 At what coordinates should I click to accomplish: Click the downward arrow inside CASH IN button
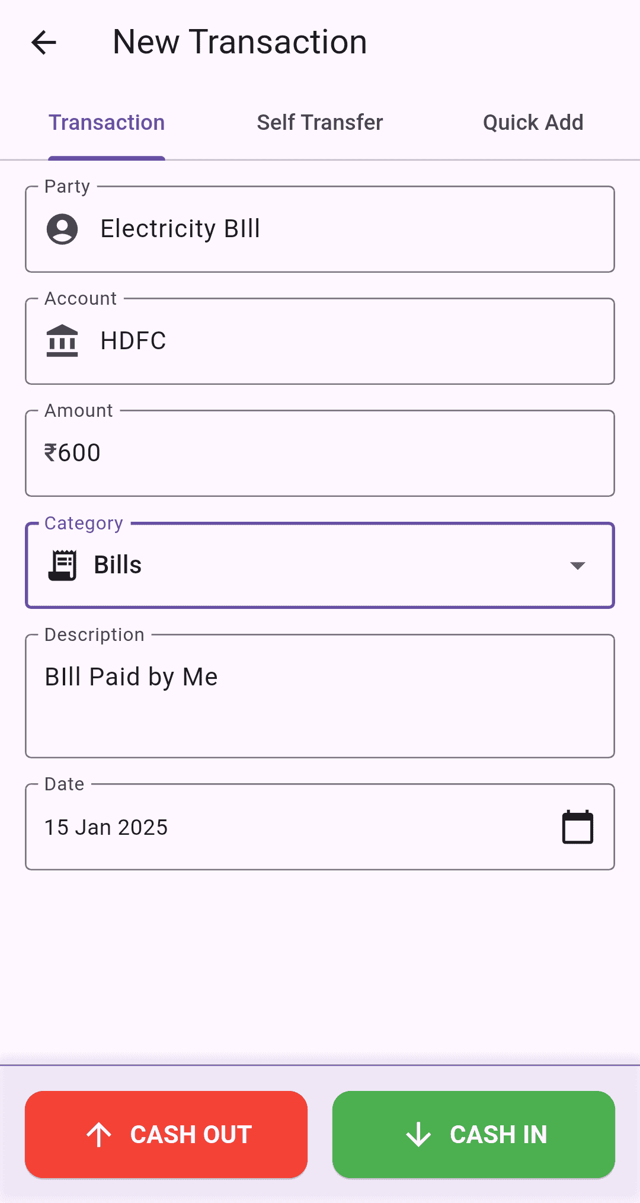[x=420, y=1134]
